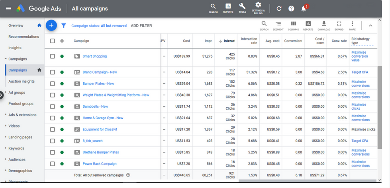Select the highlighted Campaigns sub-item
Viewport: 390px width, 188px height.
[25, 70]
